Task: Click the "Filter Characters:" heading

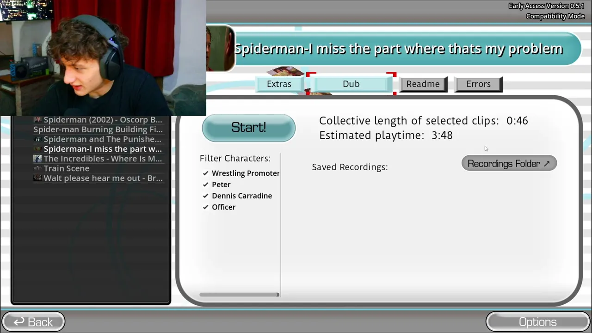Action: tap(235, 158)
